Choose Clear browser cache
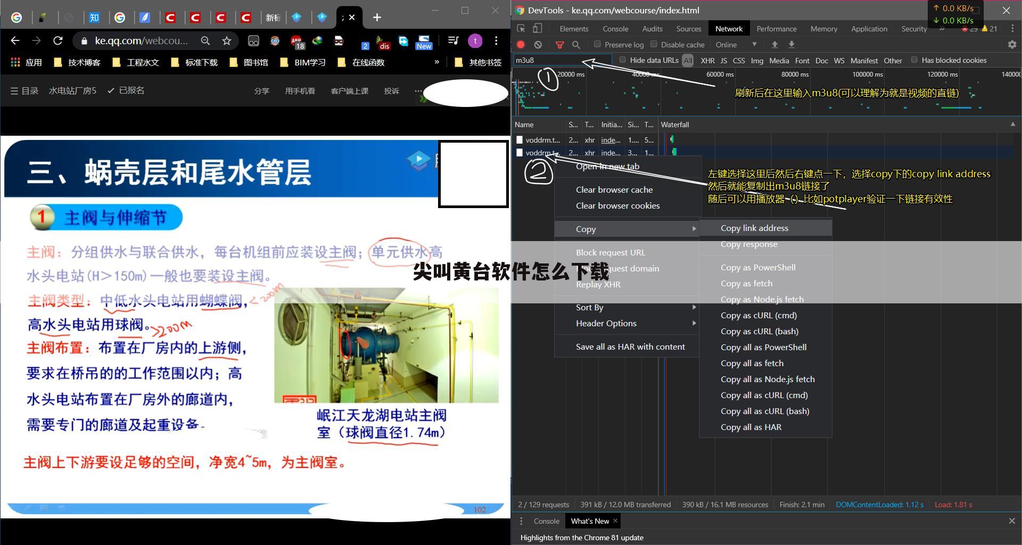1022x545 pixels. pos(627,189)
